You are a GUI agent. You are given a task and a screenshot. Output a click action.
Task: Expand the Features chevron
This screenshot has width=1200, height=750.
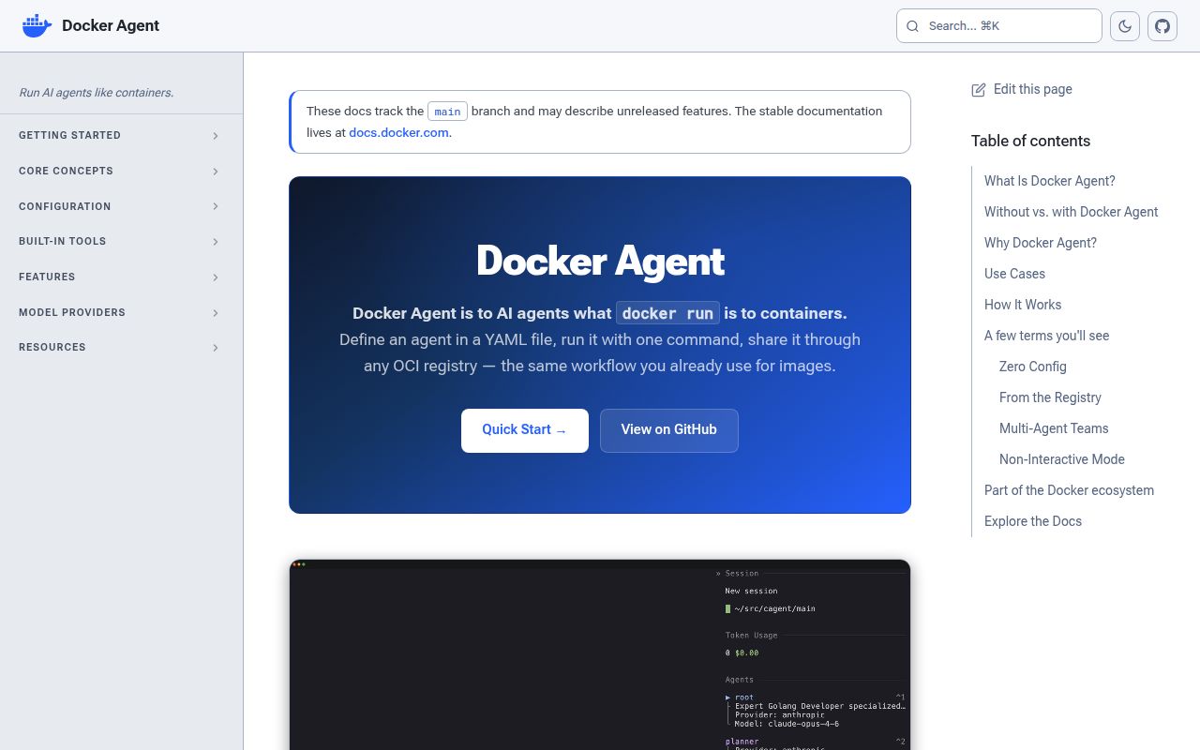(x=216, y=277)
